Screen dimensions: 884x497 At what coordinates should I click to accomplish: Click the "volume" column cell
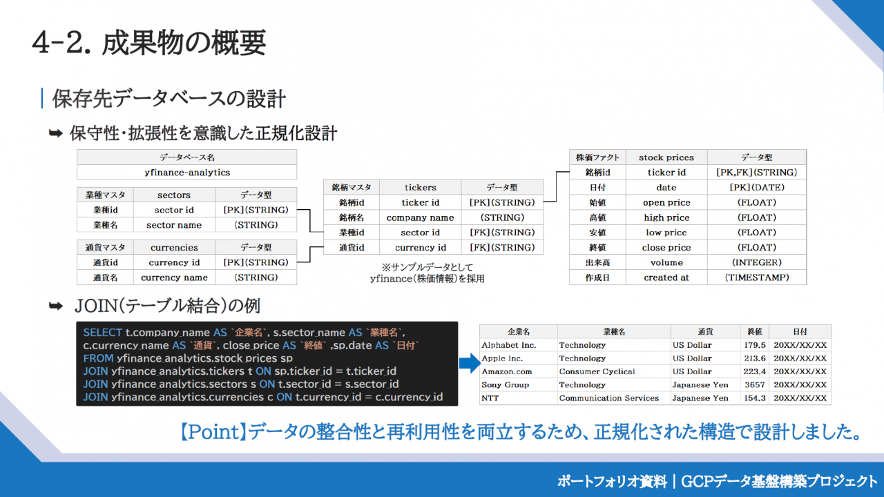[x=666, y=262]
